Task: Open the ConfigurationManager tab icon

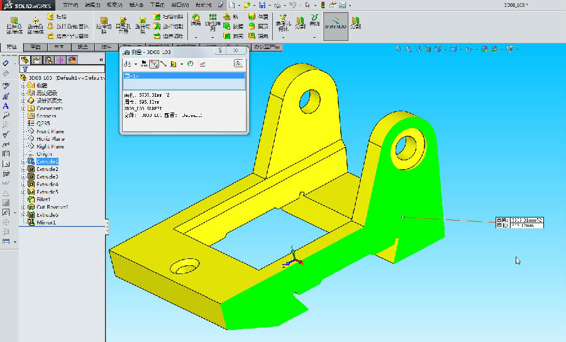Action: (48, 60)
